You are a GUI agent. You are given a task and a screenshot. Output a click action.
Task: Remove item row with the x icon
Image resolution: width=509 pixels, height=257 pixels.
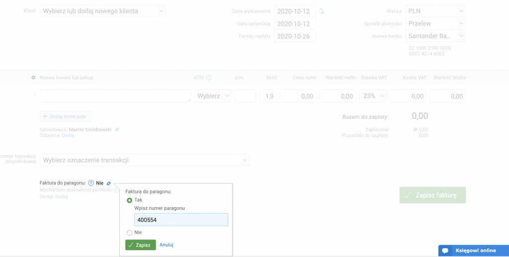(34, 95)
